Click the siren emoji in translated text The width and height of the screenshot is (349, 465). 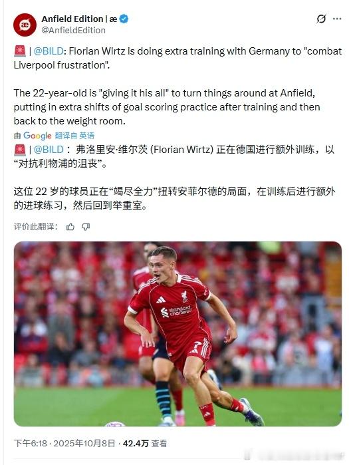coord(20,150)
